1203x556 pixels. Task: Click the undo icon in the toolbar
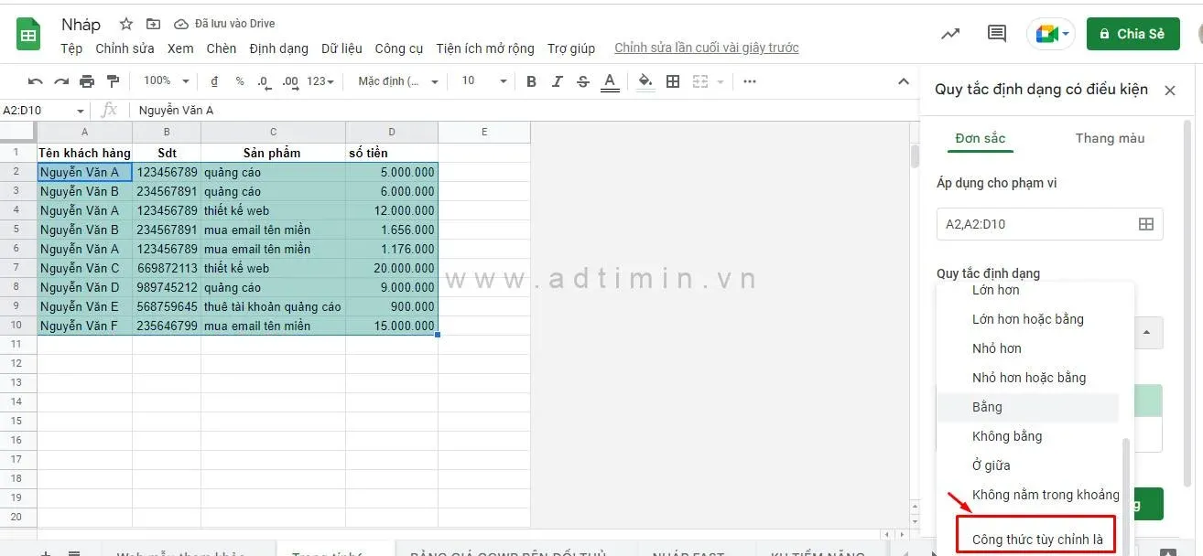click(x=36, y=81)
